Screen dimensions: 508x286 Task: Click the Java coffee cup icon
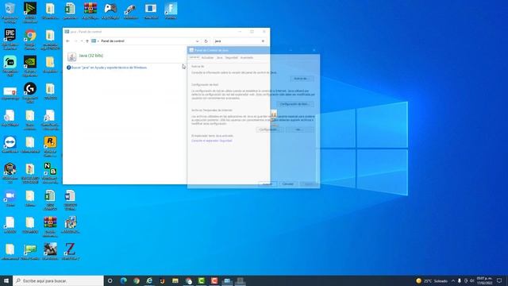[x=71, y=56]
